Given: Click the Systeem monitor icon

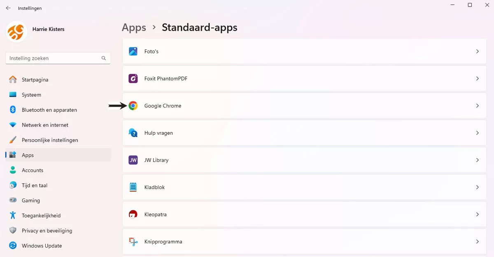Looking at the screenshot, I should pos(13,95).
